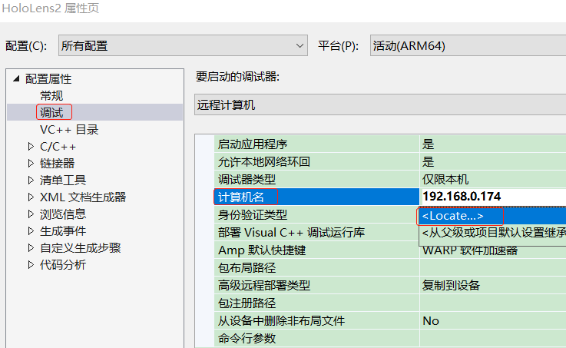Click the 192.168.0.174 computer name field
Image resolution: width=566 pixels, height=348 pixels.
click(x=493, y=197)
